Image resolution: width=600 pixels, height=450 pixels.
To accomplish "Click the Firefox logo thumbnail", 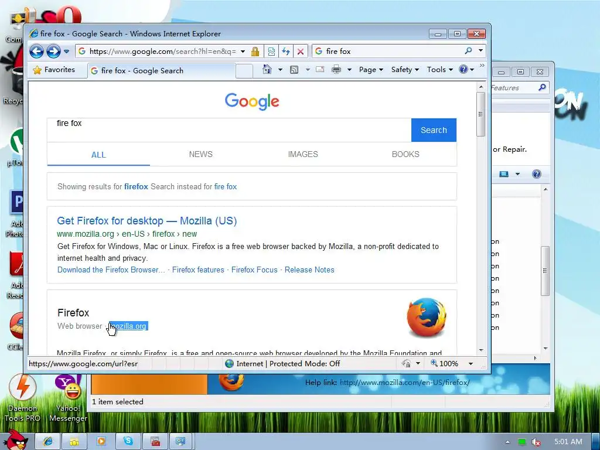I will (427, 318).
